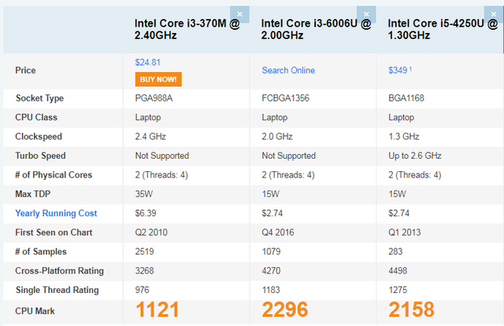The image size is (504, 326).
Task: Select the FCBGA1356 socket value
Action: click(x=285, y=98)
